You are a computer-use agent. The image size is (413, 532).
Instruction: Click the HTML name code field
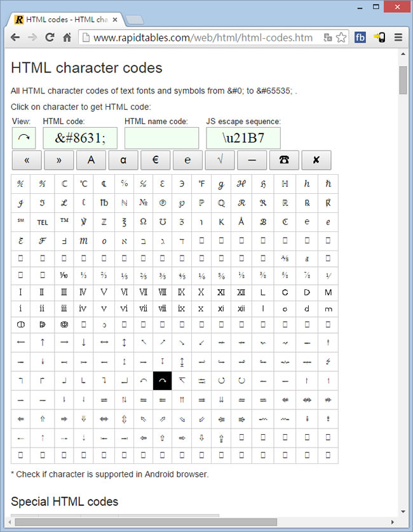pyautogui.click(x=161, y=138)
